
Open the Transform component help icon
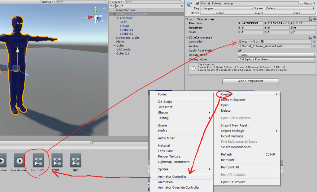[x=310, y=19]
